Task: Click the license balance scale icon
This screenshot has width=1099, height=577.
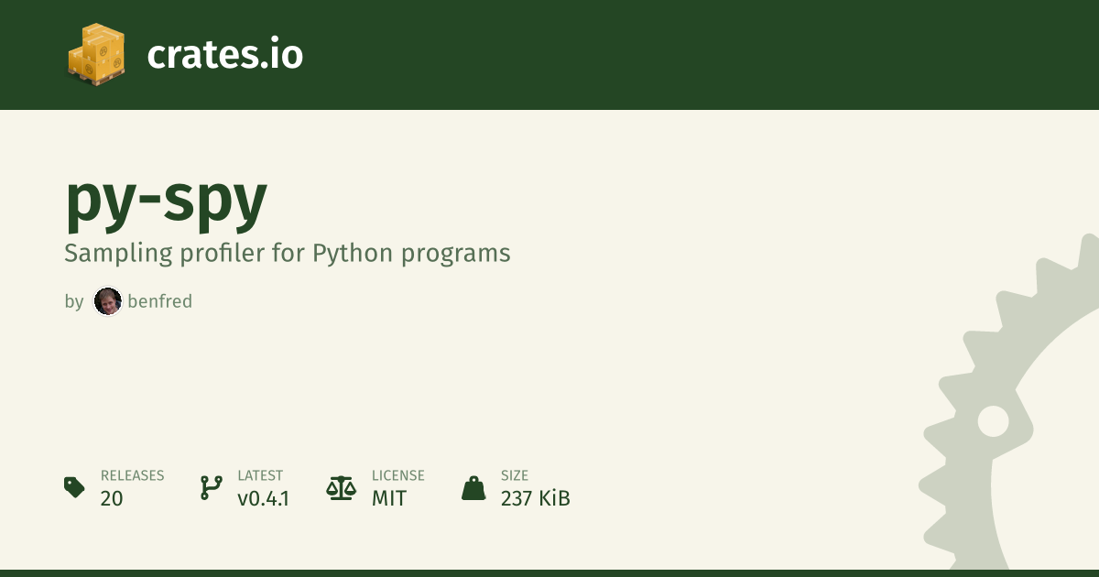Action: [x=341, y=487]
